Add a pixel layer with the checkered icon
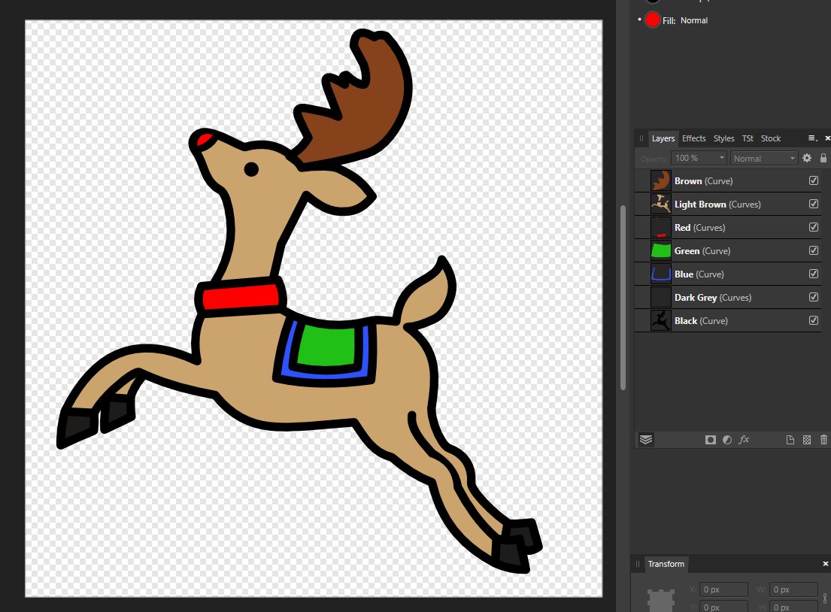This screenshot has height=612, width=831. tap(807, 440)
